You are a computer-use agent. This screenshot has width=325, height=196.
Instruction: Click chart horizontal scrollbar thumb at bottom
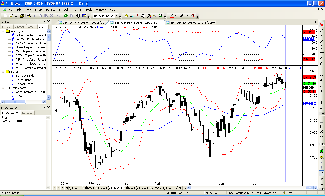[x=310, y=188]
